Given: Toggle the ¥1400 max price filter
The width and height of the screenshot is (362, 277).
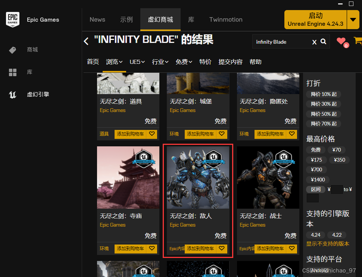Looking at the screenshot, I should tap(318, 180).
